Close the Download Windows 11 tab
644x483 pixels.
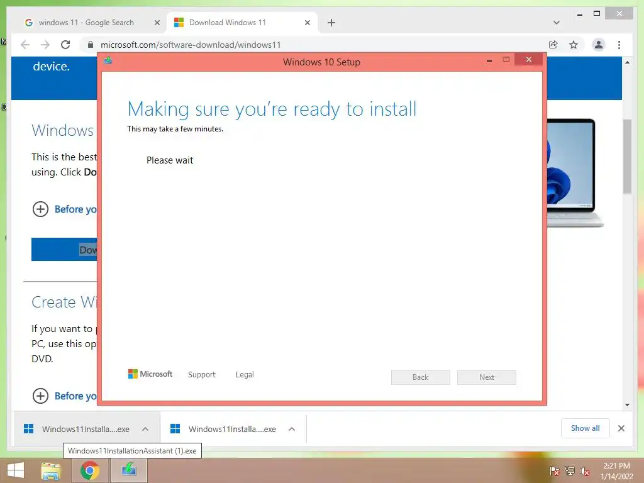(x=307, y=23)
